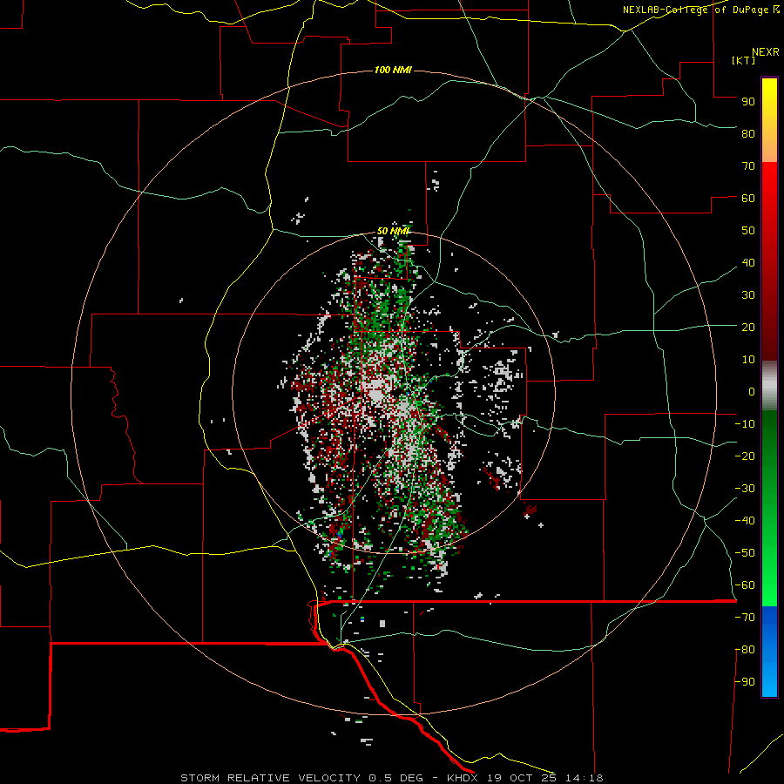Click the gray zero-velocity segment of the color bar

point(769,386)
